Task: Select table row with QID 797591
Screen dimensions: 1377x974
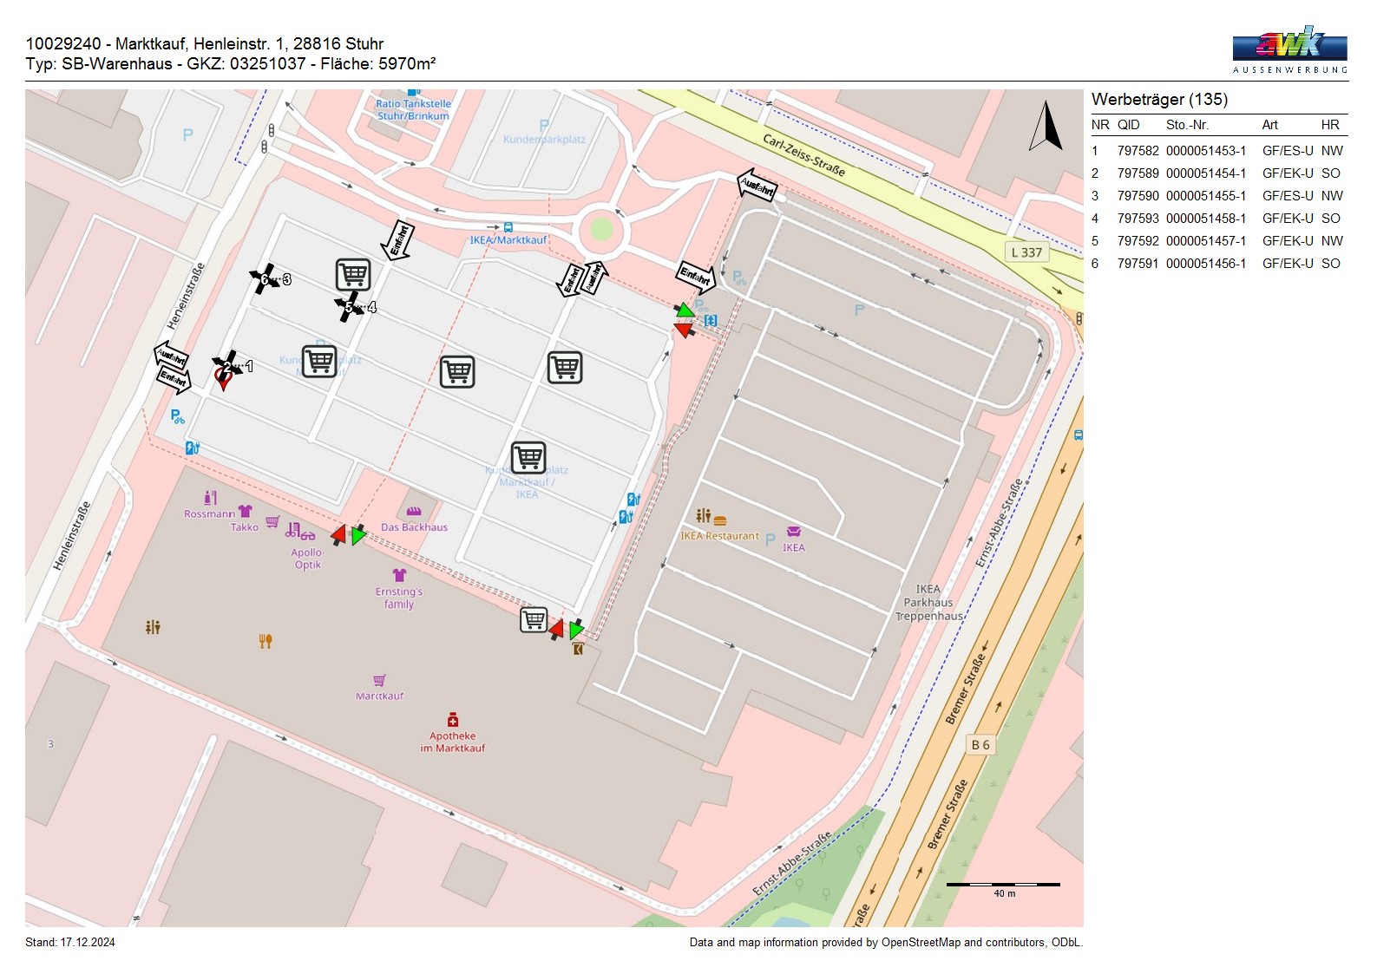Action: (1217, 264)
